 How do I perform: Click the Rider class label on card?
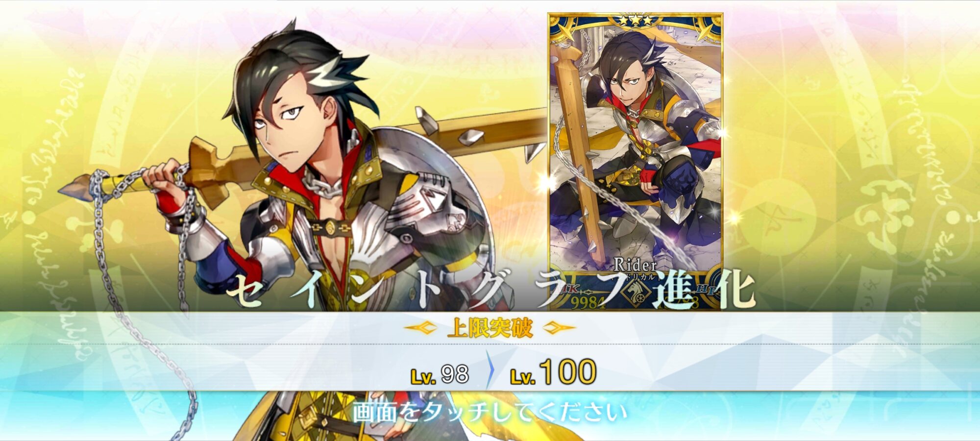pyautogui.click(x=635, y=265)
